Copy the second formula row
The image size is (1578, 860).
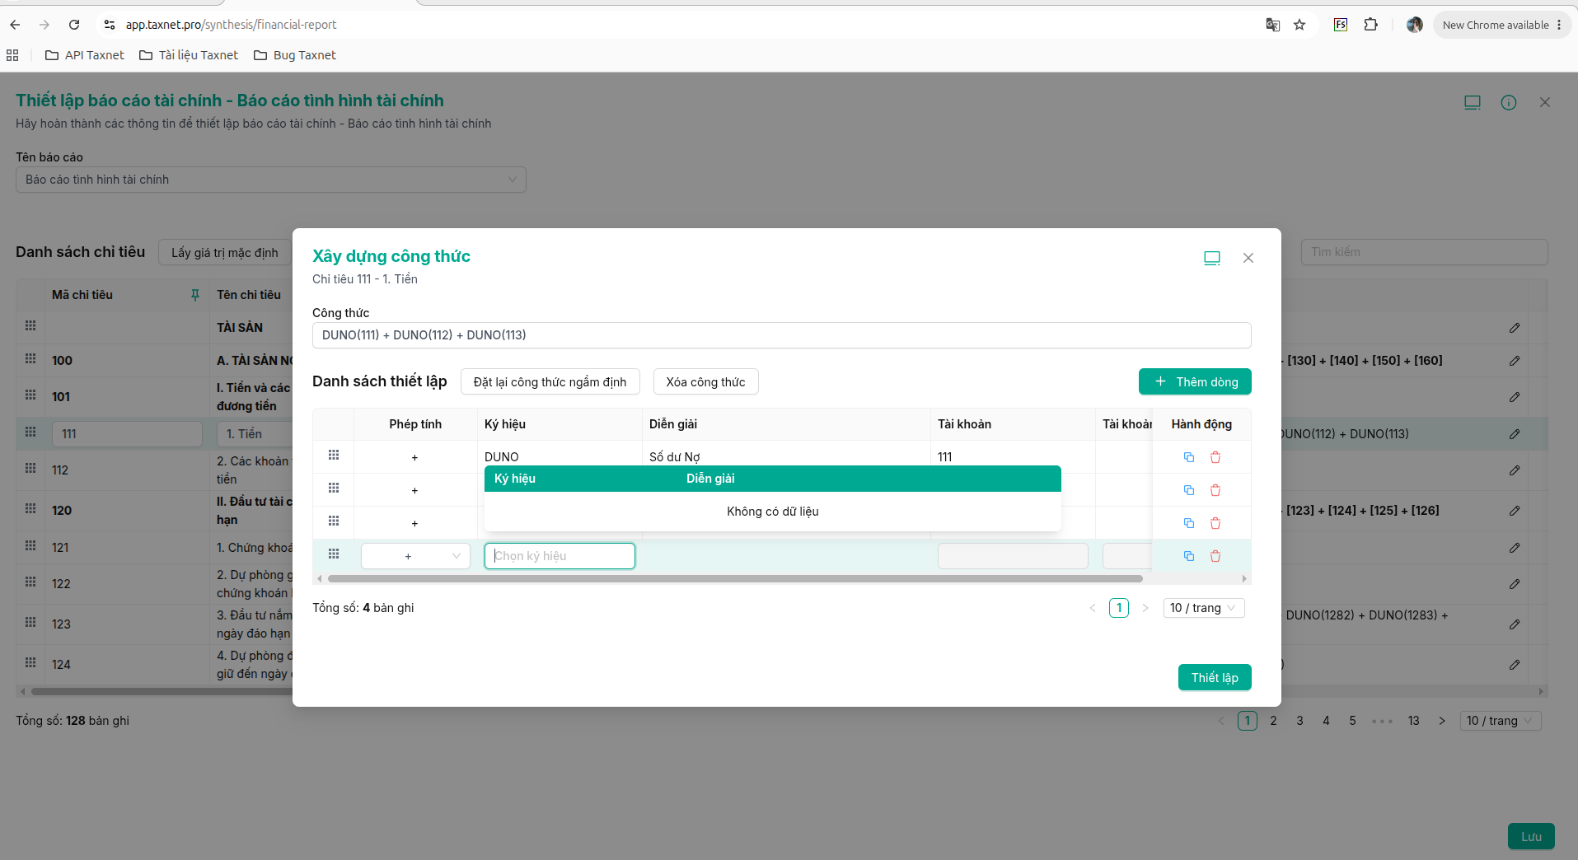point(1188,490)
